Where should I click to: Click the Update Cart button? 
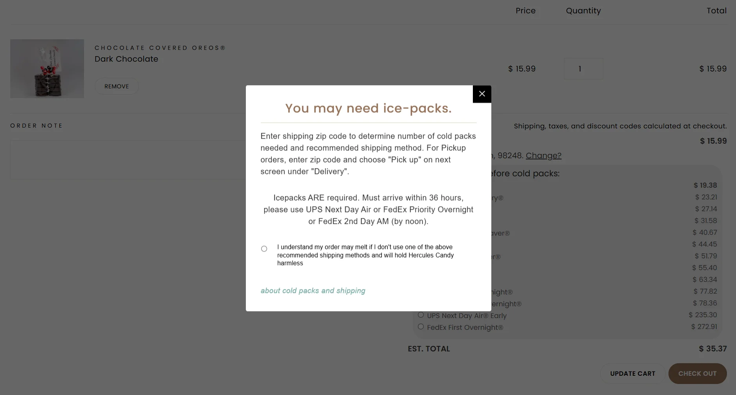tap(633, 373)
